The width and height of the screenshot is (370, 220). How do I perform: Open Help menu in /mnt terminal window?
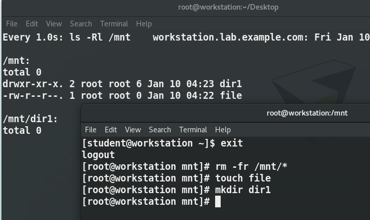pyautogui.click(x=223, y=129)
